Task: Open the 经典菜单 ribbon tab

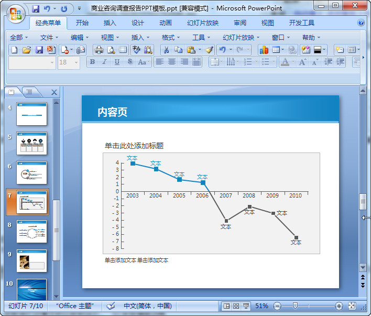Action: pos(48,23)
